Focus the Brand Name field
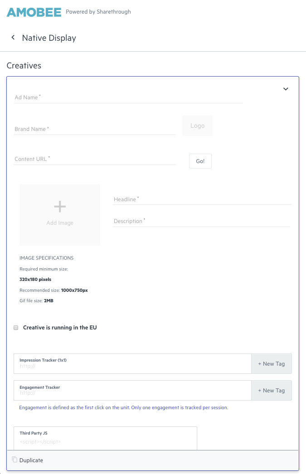 click(95, 129)
